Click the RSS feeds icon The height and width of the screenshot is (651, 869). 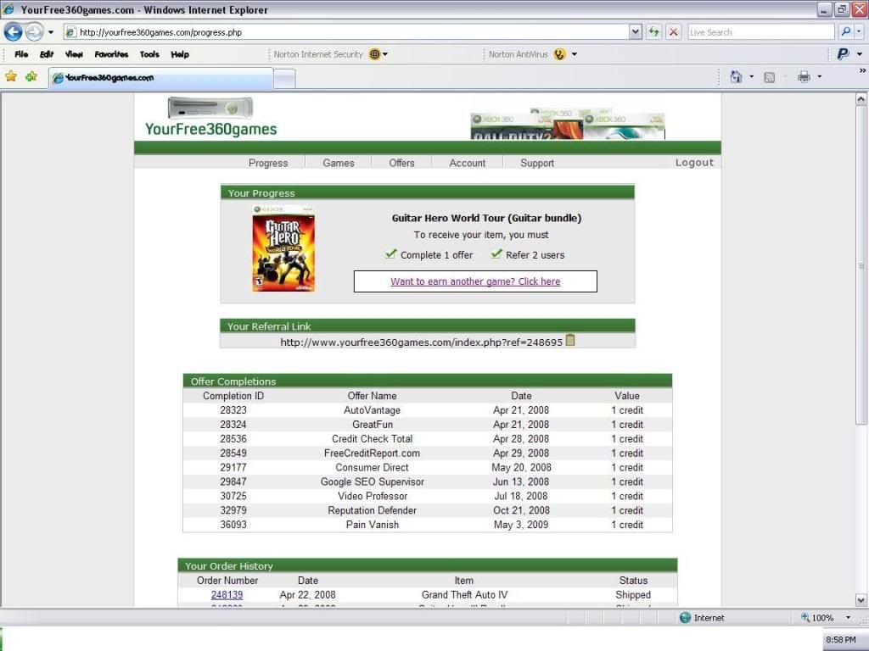click(x=769, y=77)
